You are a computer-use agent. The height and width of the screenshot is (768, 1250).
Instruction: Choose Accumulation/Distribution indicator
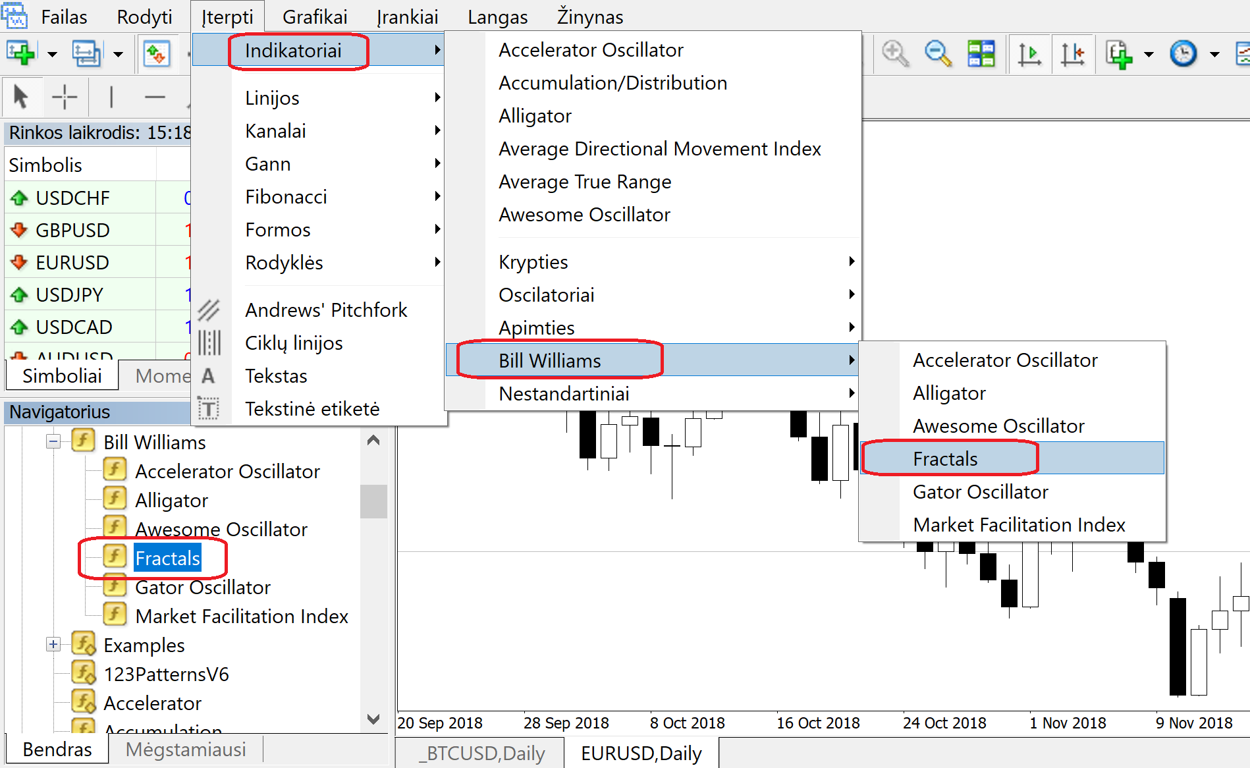click(x=652, y=82)
